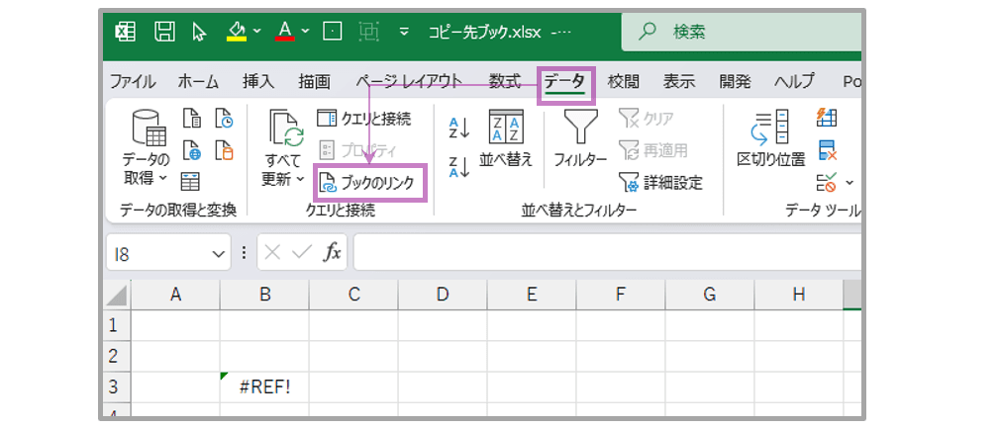Switch to the 数式 tab

click(505, 81)
